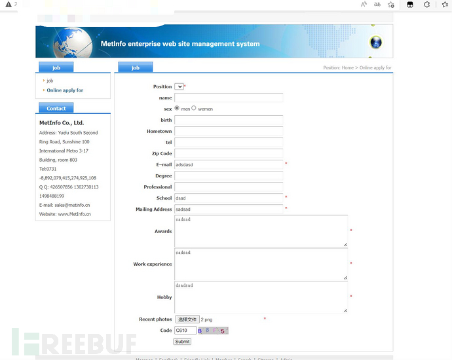452x360 pixels.
Task: Click the School field containing dsad
Action: (229, 198)
